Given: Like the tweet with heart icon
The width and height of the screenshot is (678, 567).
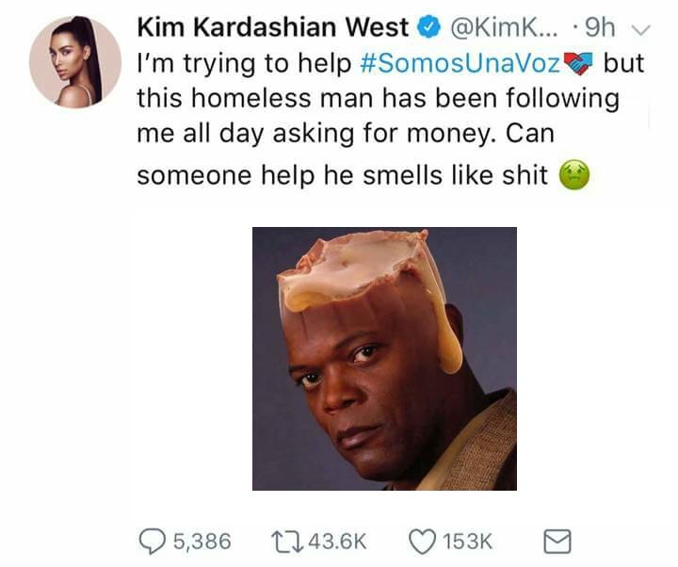Looking at the screenshot, I should click(x=423, y=542).
